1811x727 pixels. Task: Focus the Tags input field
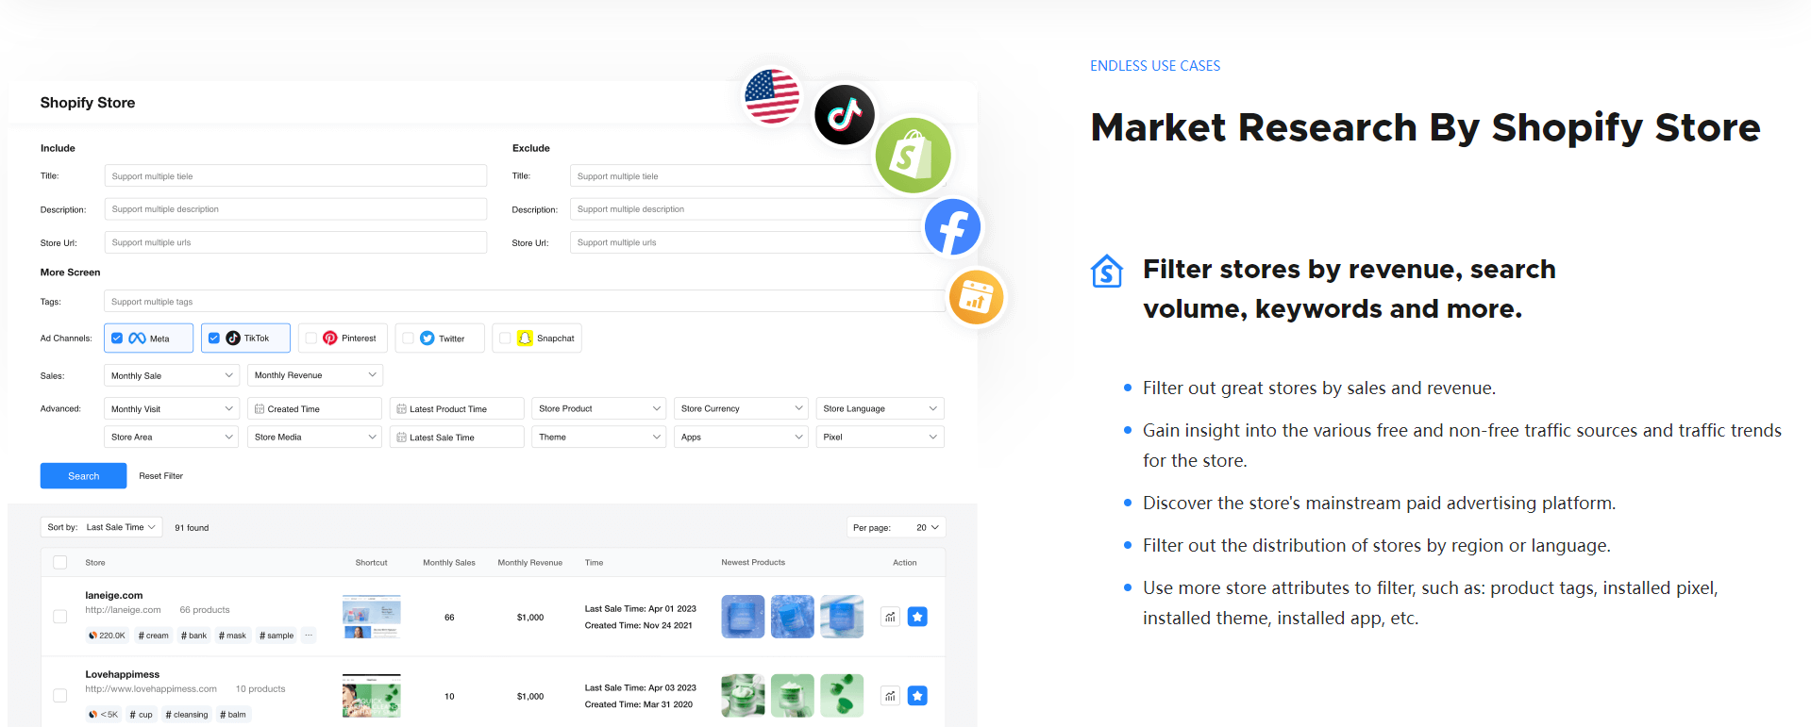525,302
